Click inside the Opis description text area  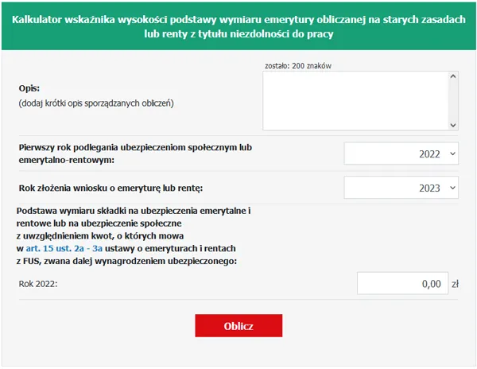coord(355,100)
